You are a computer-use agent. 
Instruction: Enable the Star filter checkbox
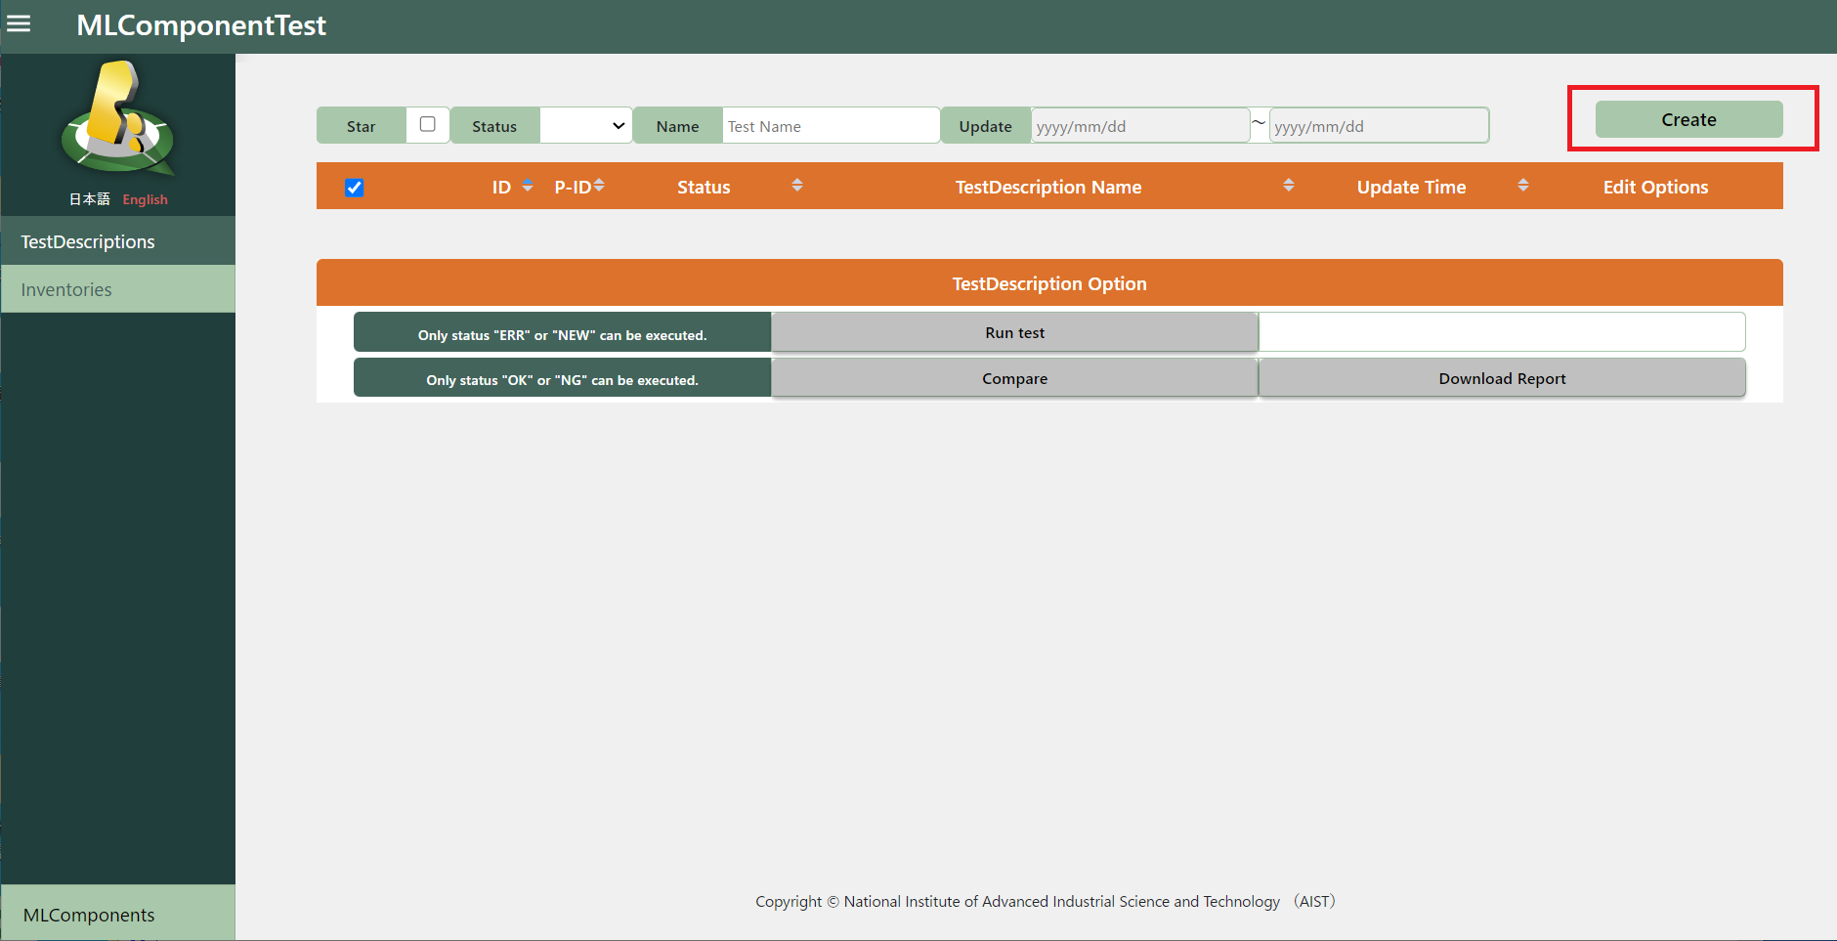pos(427,124)
